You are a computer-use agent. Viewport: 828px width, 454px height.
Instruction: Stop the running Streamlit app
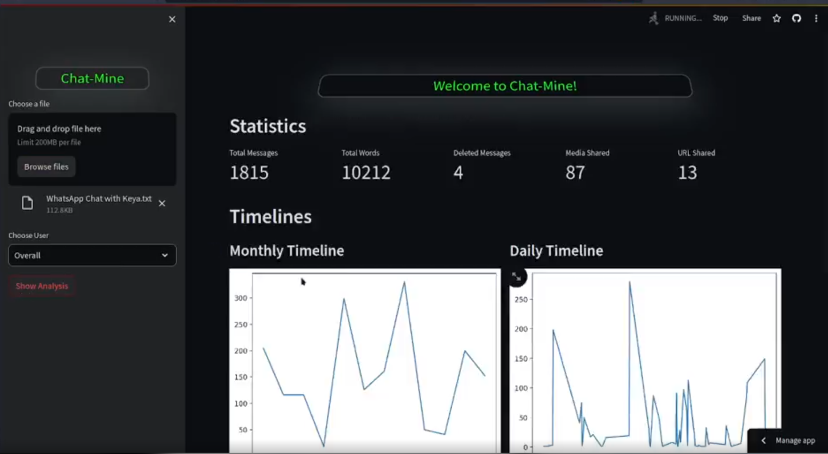click(x=720, y=18)
